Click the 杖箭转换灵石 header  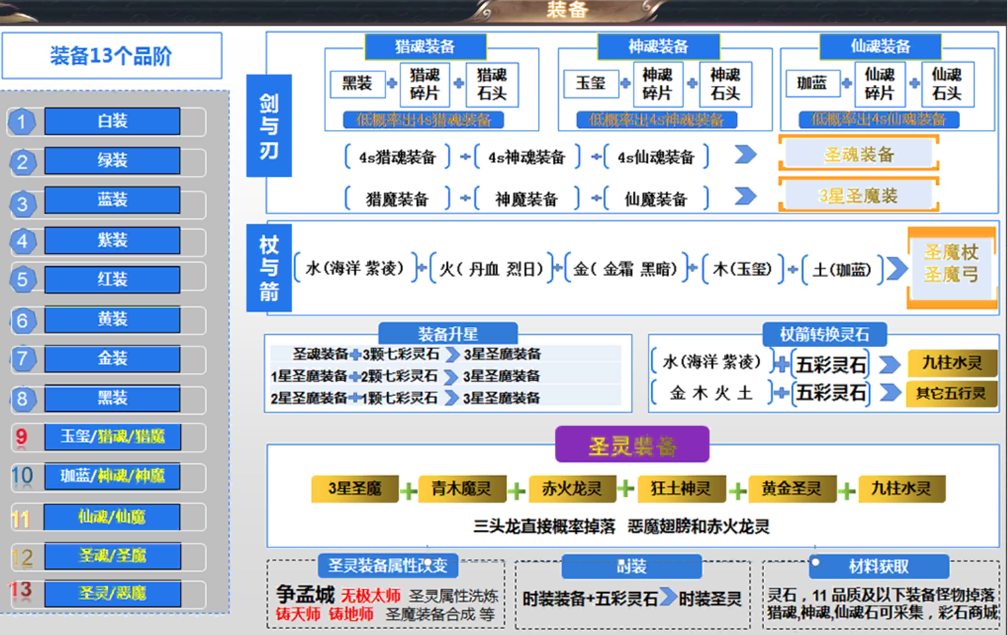click(x=824, y=334)
